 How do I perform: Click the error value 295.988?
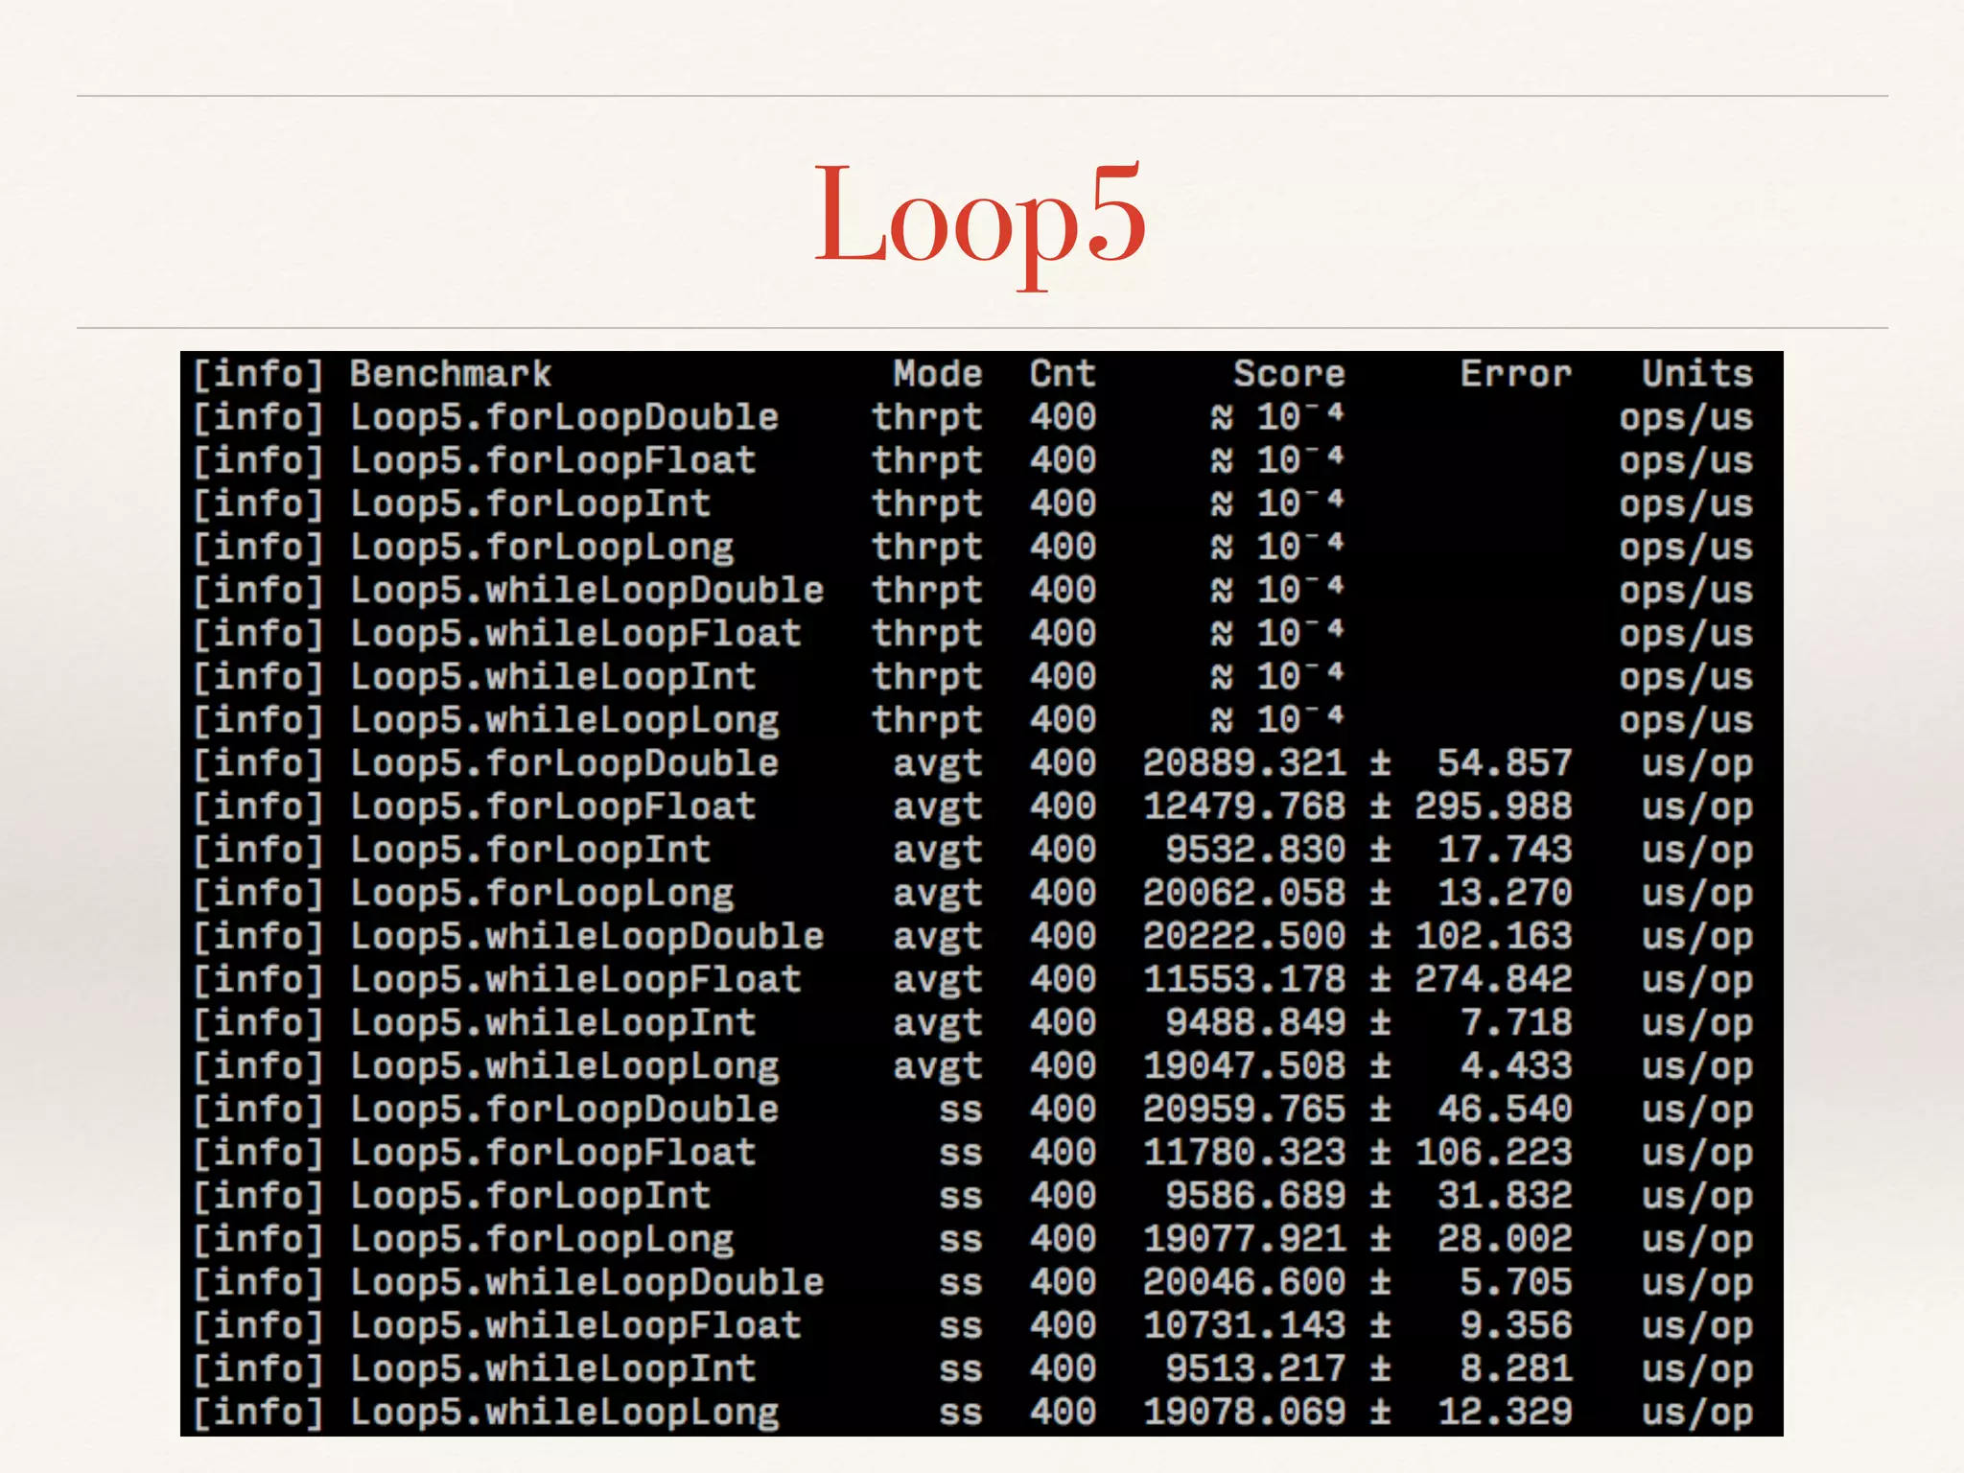coord(1494,806)
